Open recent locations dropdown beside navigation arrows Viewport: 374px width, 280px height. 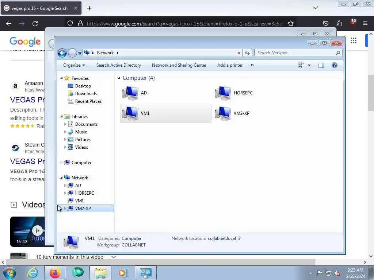tap(80, 53)
